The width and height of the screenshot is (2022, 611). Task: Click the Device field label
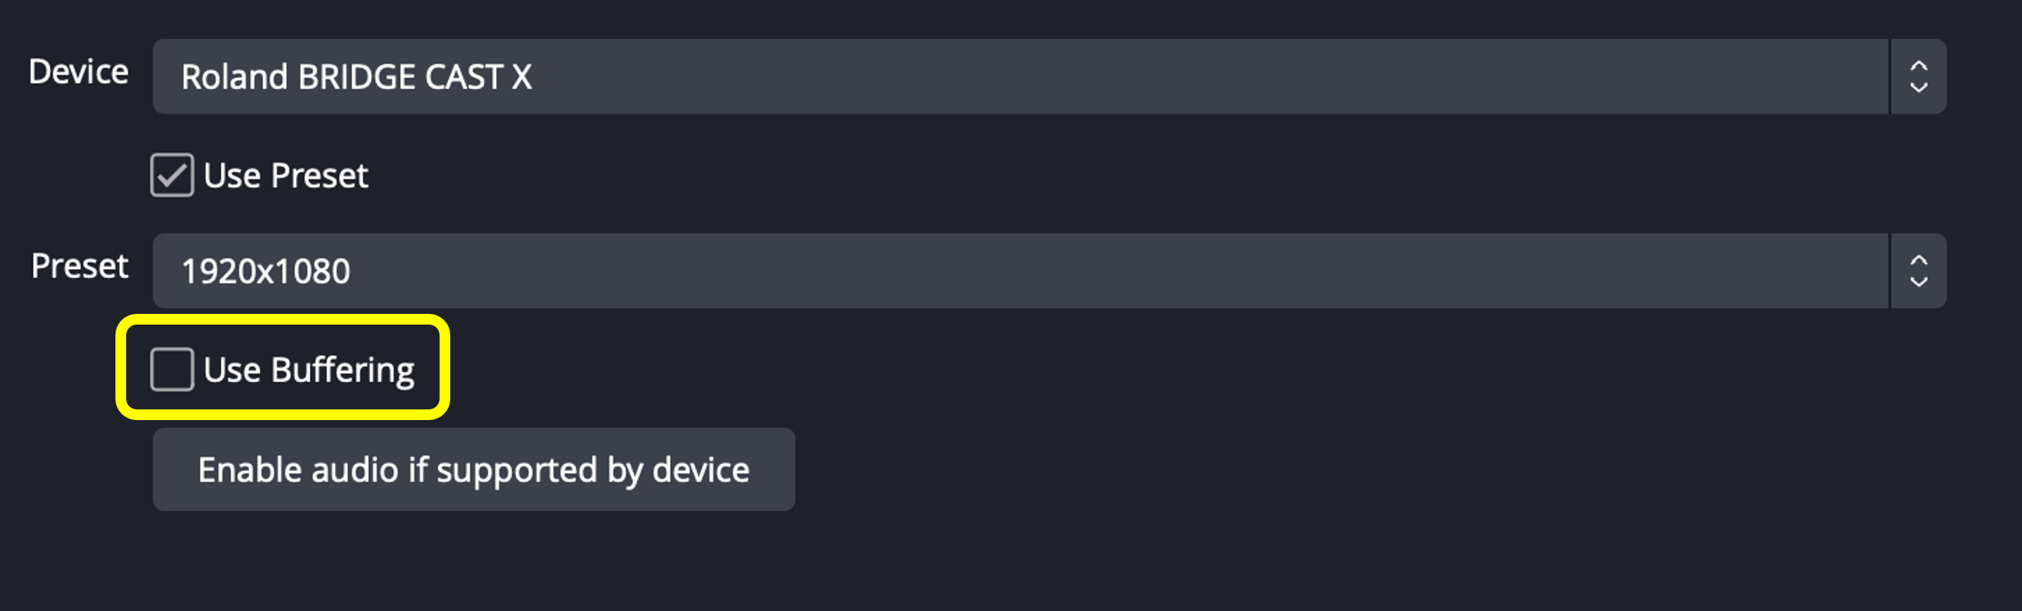79,72
